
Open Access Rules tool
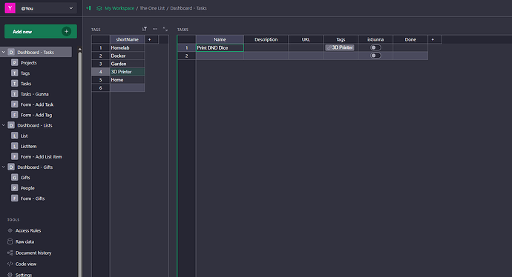tap(28, 230)
